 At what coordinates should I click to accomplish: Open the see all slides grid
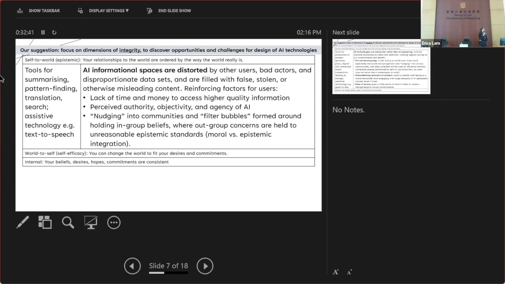(45, 222)
